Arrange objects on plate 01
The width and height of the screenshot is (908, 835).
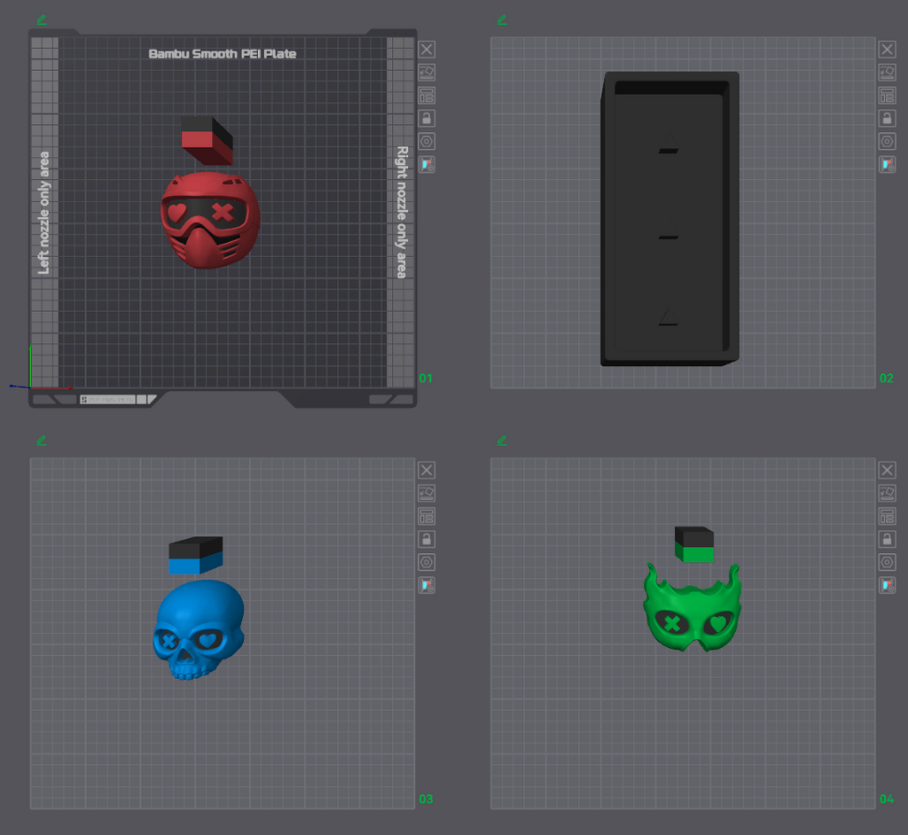coord(427,96)
